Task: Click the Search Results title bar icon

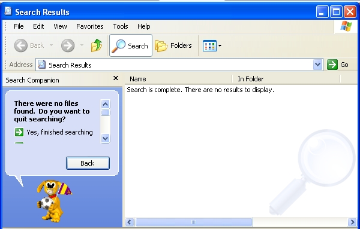Action: [x=8, y=11]
